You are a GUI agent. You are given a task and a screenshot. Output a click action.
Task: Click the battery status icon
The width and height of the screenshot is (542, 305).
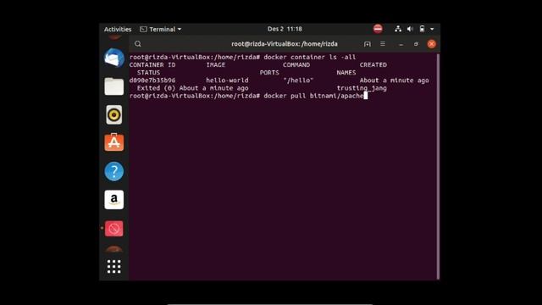pyautogui.click(x=422, y=29)
